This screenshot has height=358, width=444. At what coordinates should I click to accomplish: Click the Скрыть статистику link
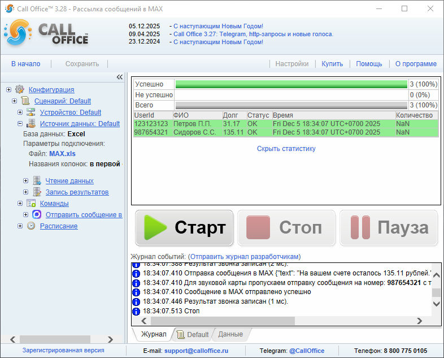(x=286, y=149)
